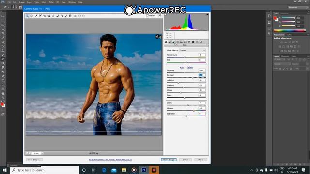This screenshot has width=310, height=174.
Task: Open the Effects (fx) panel icon
Action: pyautogui.click(x=189, y=42)
